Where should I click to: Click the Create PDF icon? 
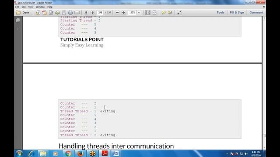(45, 13)
